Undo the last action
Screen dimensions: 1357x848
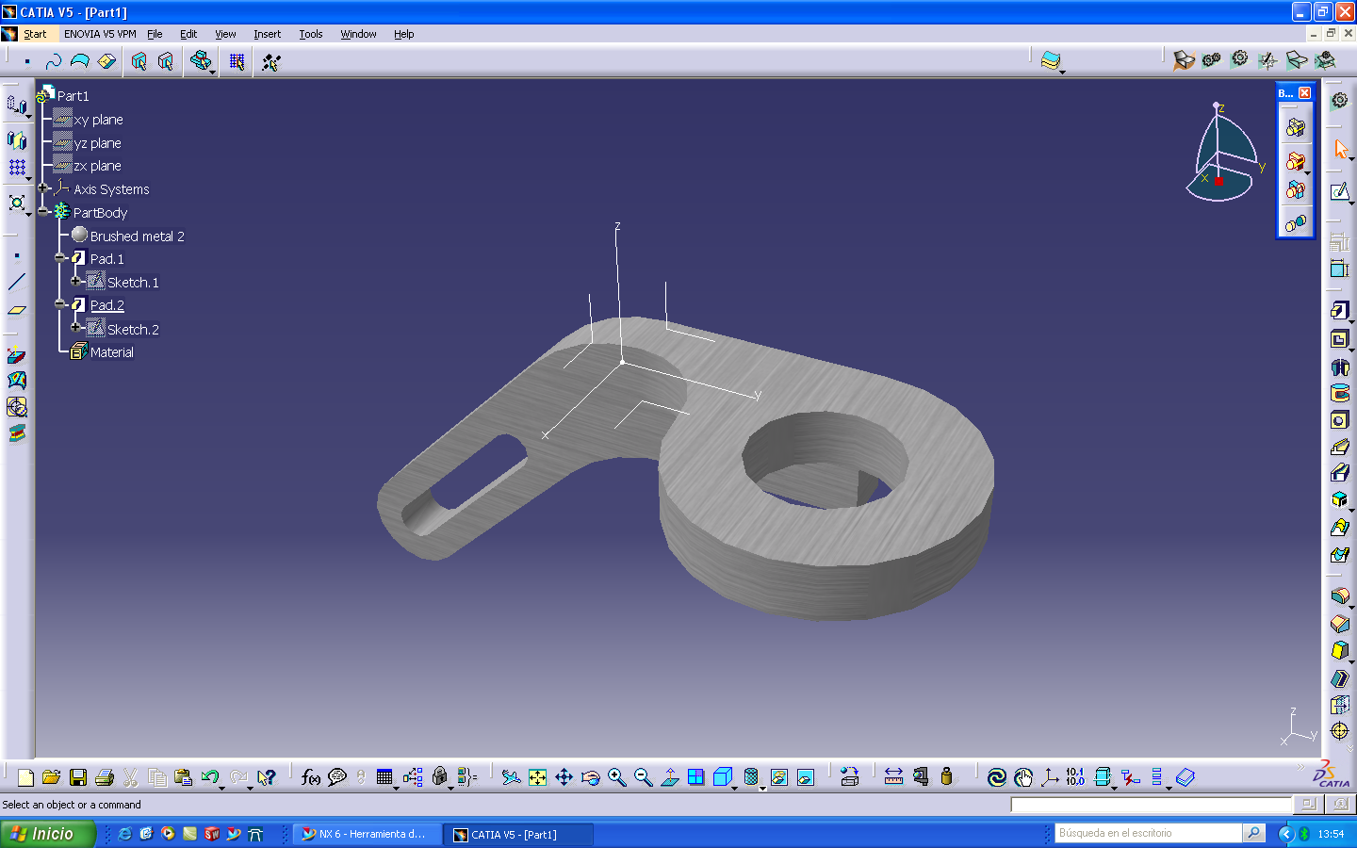point(209,777)
